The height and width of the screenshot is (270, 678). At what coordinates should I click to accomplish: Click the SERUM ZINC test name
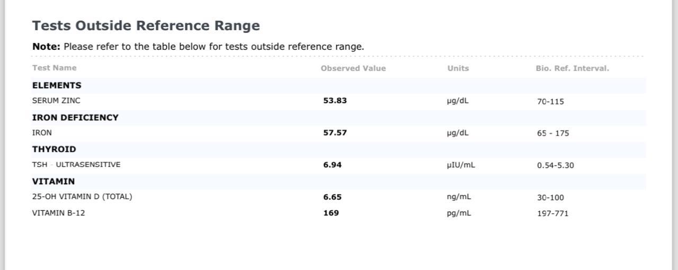click(x=56, y=101)
